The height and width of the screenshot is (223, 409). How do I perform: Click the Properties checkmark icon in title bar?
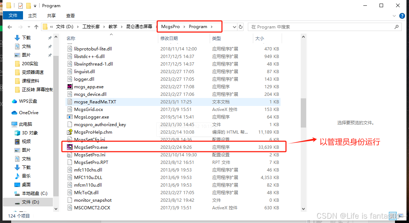(21, 5)
